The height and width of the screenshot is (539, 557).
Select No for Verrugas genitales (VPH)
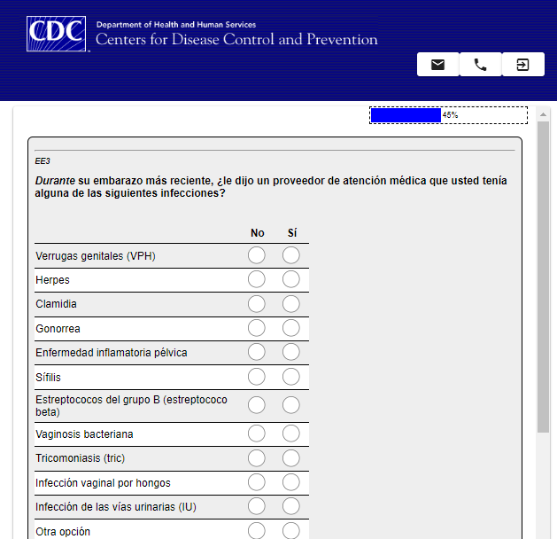[x=257, y=256]
